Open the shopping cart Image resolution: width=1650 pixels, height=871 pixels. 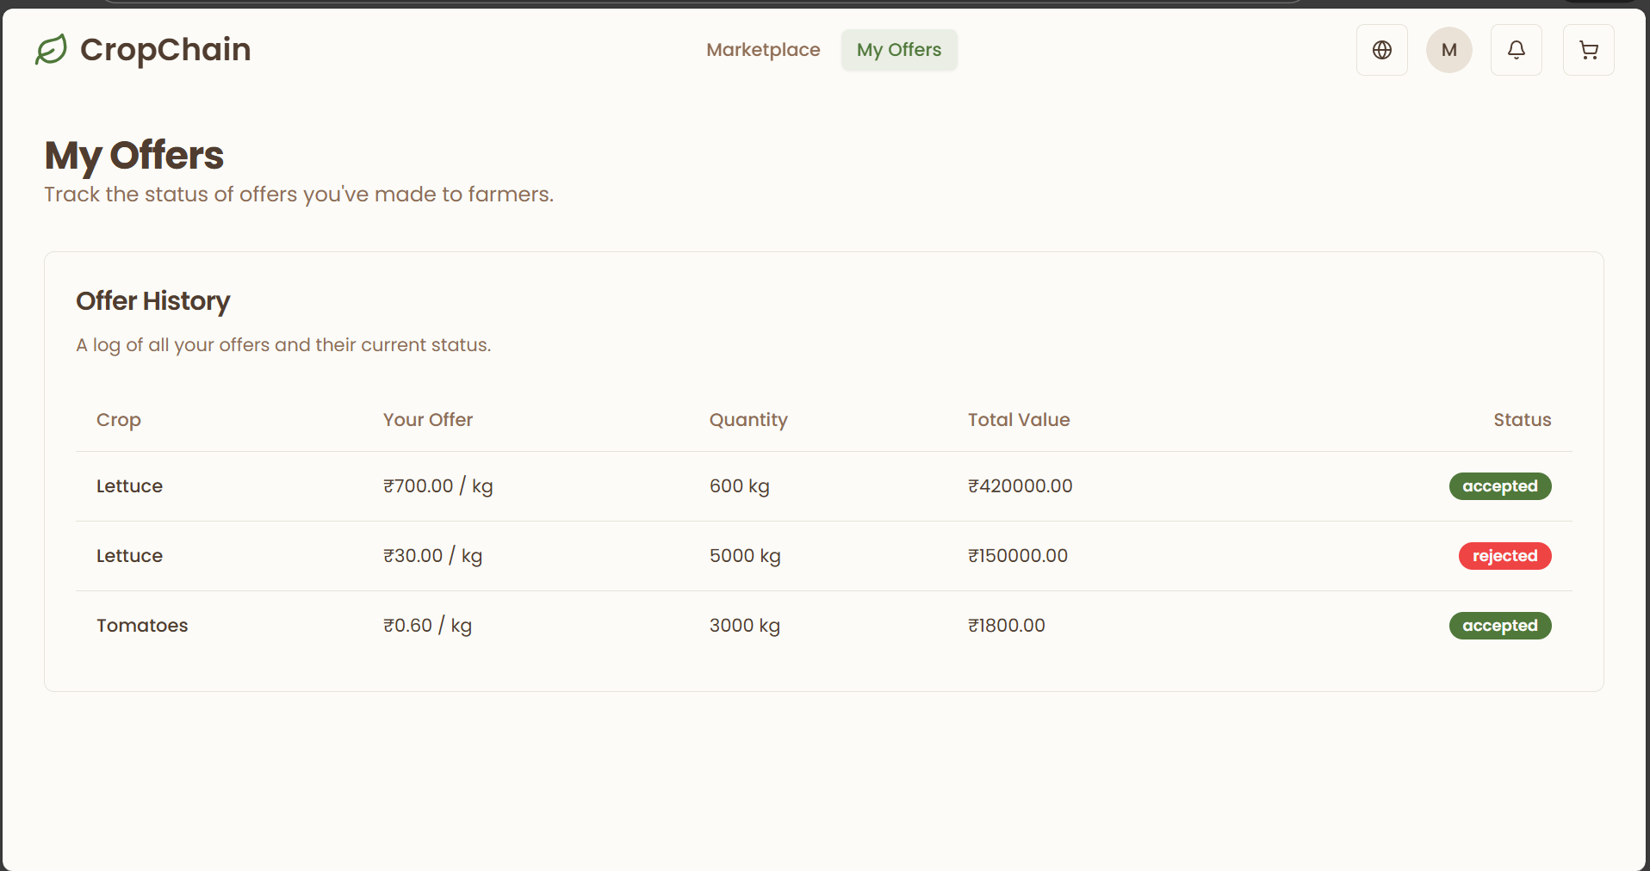tap(1588, 50)
